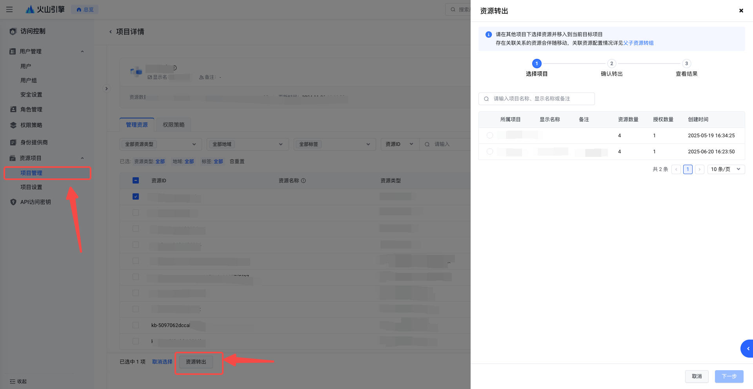Switch to the 权限策略 tab
Image resolution: width=753 pixels, height=389 pixels.
[174, 125]
